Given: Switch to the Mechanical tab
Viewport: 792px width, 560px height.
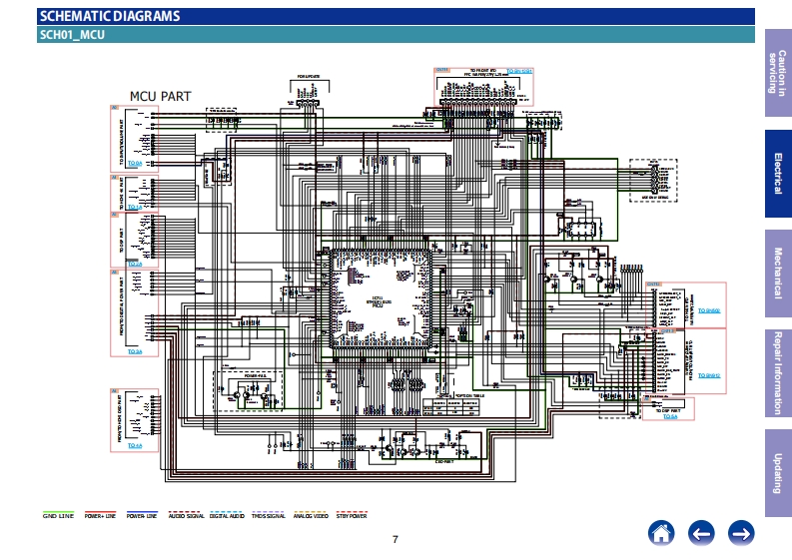Looking at the screenshot, I should coord(778,274).
